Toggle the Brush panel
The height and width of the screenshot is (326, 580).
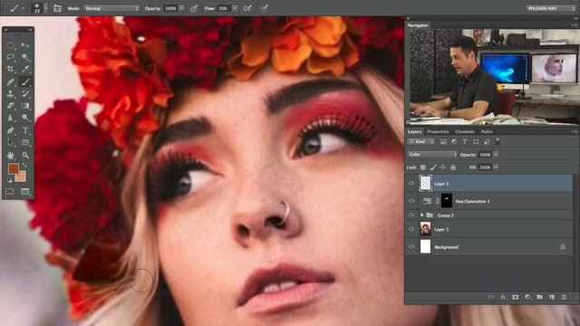coord(57,8)
